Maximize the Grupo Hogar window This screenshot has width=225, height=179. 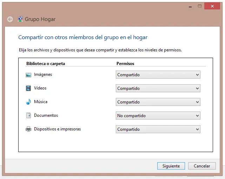pyautogui.click(x=200, y=6)
